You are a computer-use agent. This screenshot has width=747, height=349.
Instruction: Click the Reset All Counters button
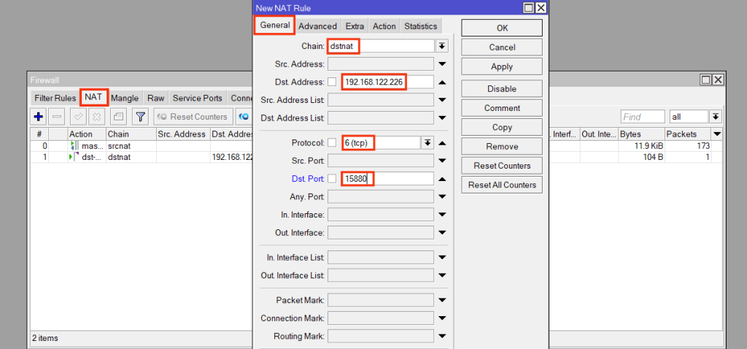coord(502,185)
